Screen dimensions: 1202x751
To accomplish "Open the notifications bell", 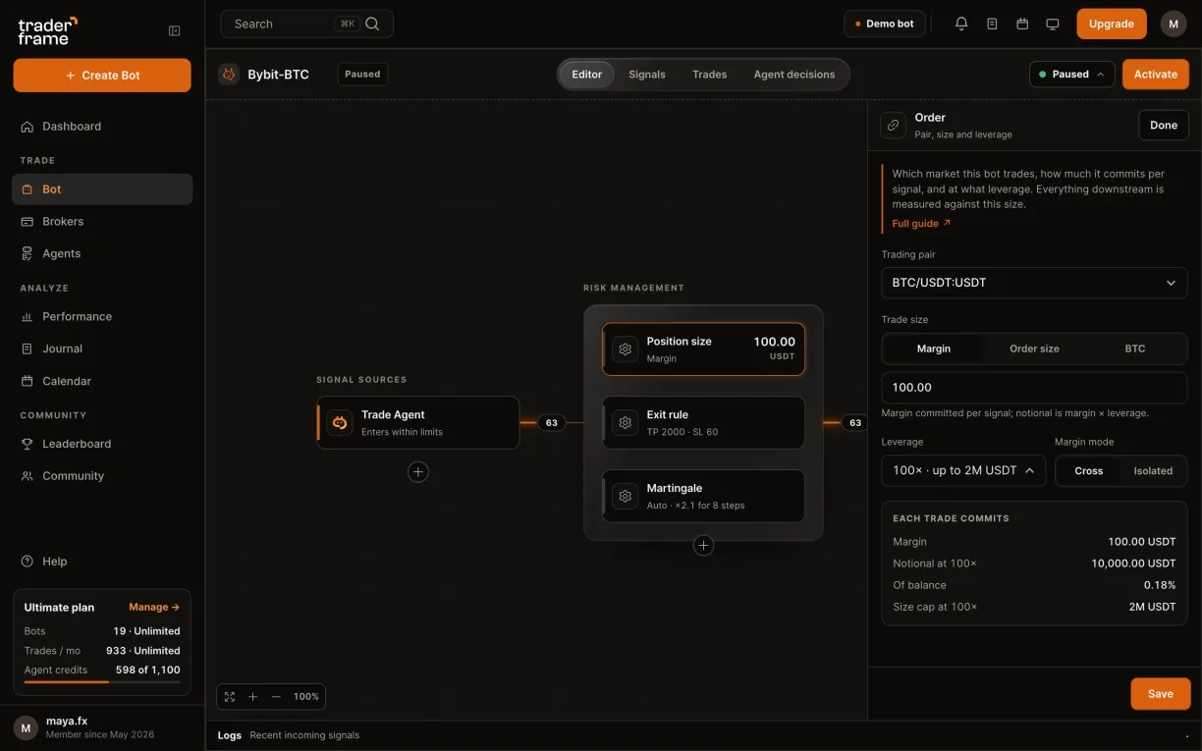I will point(961,24).
